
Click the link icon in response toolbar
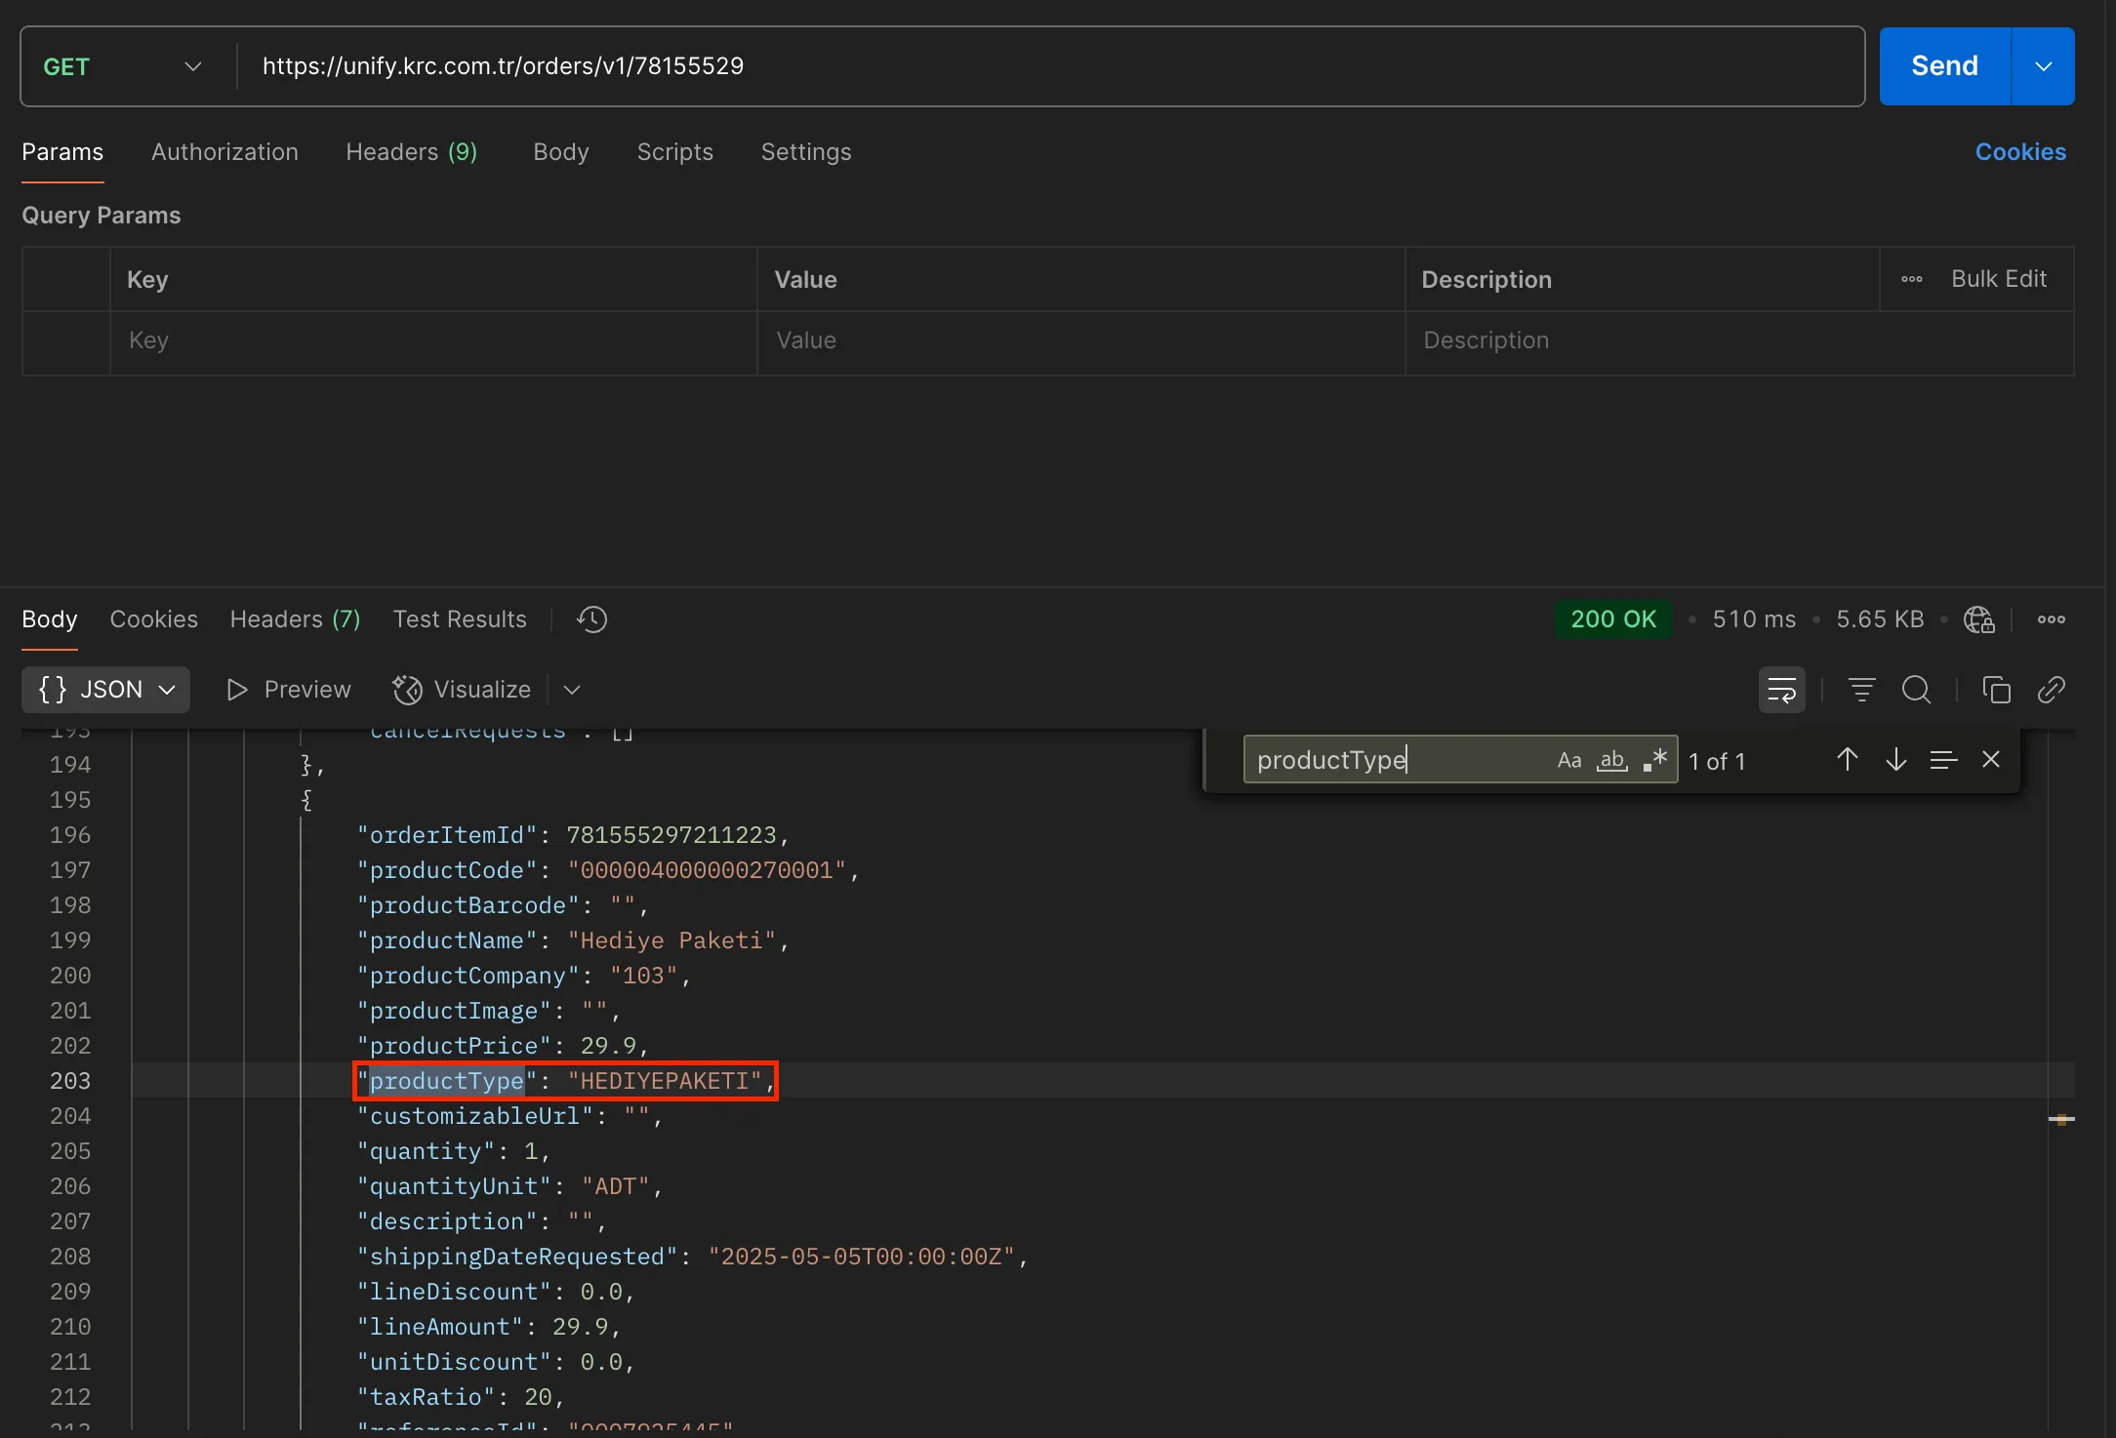(2051, 690)
